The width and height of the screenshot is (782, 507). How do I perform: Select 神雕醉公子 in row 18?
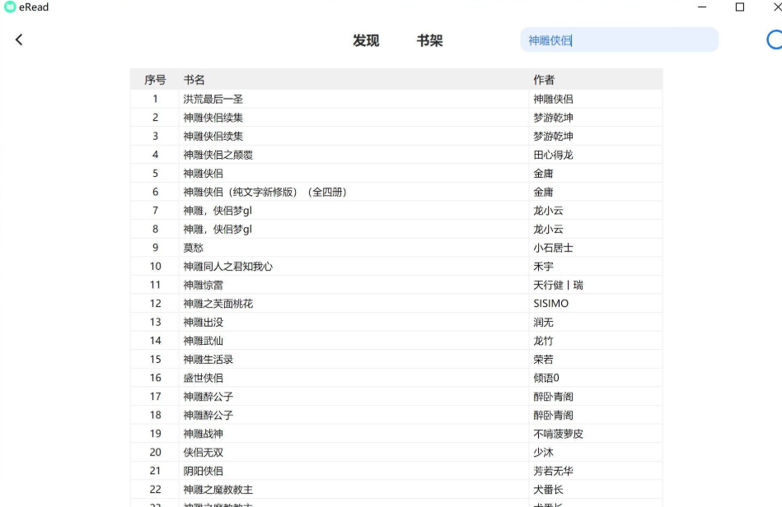[x=208, y=415]
